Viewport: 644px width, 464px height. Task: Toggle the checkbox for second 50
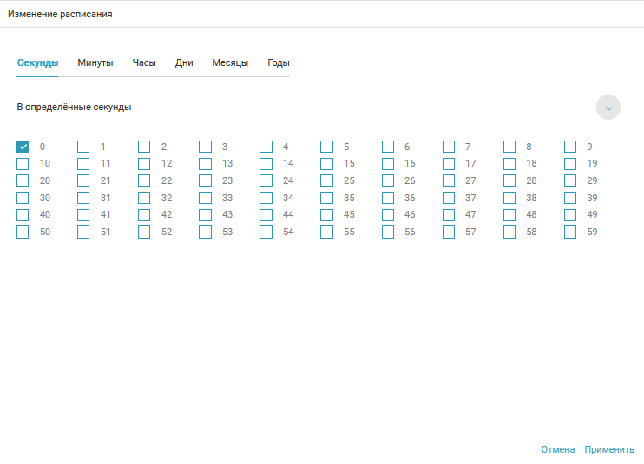coord(23,232)
